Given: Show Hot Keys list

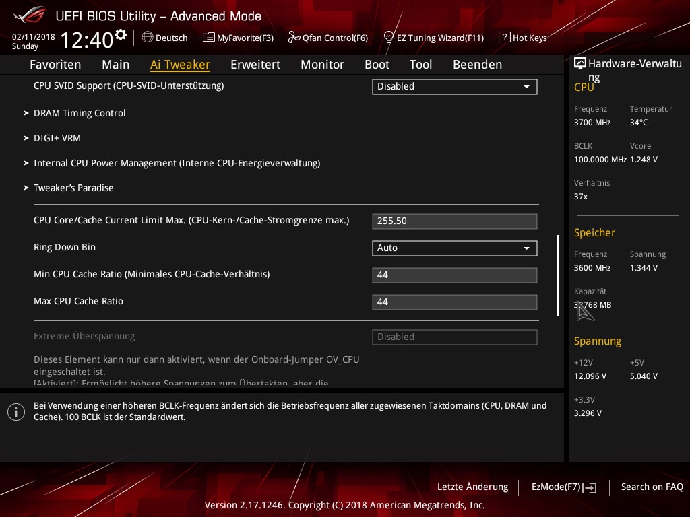Looking at the screenshot, I should [523, 38].
